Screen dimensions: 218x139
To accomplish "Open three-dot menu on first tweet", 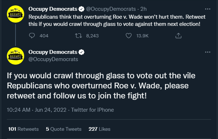I will (208, 9).
